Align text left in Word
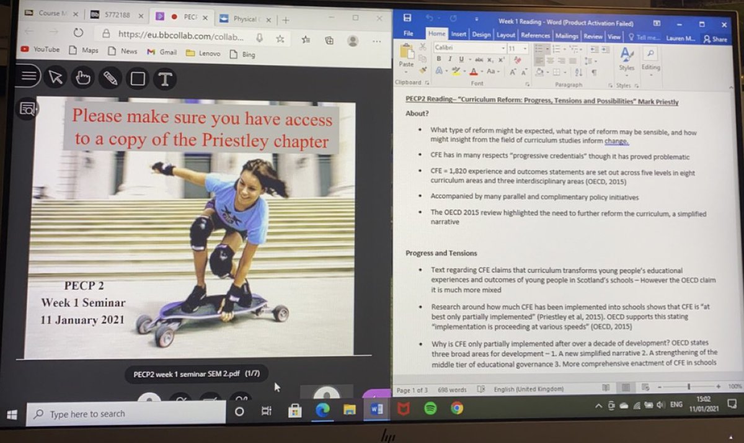Image resolution: width=744 pixels, height=443 pixels. [539, 60]
